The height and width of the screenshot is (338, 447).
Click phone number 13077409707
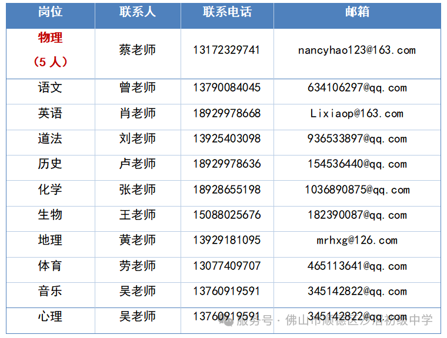pyautogui.click(x=227, y=266)
